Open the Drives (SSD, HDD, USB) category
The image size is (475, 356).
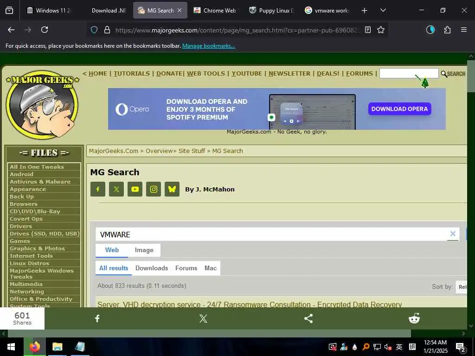click(x=45, y=234)
